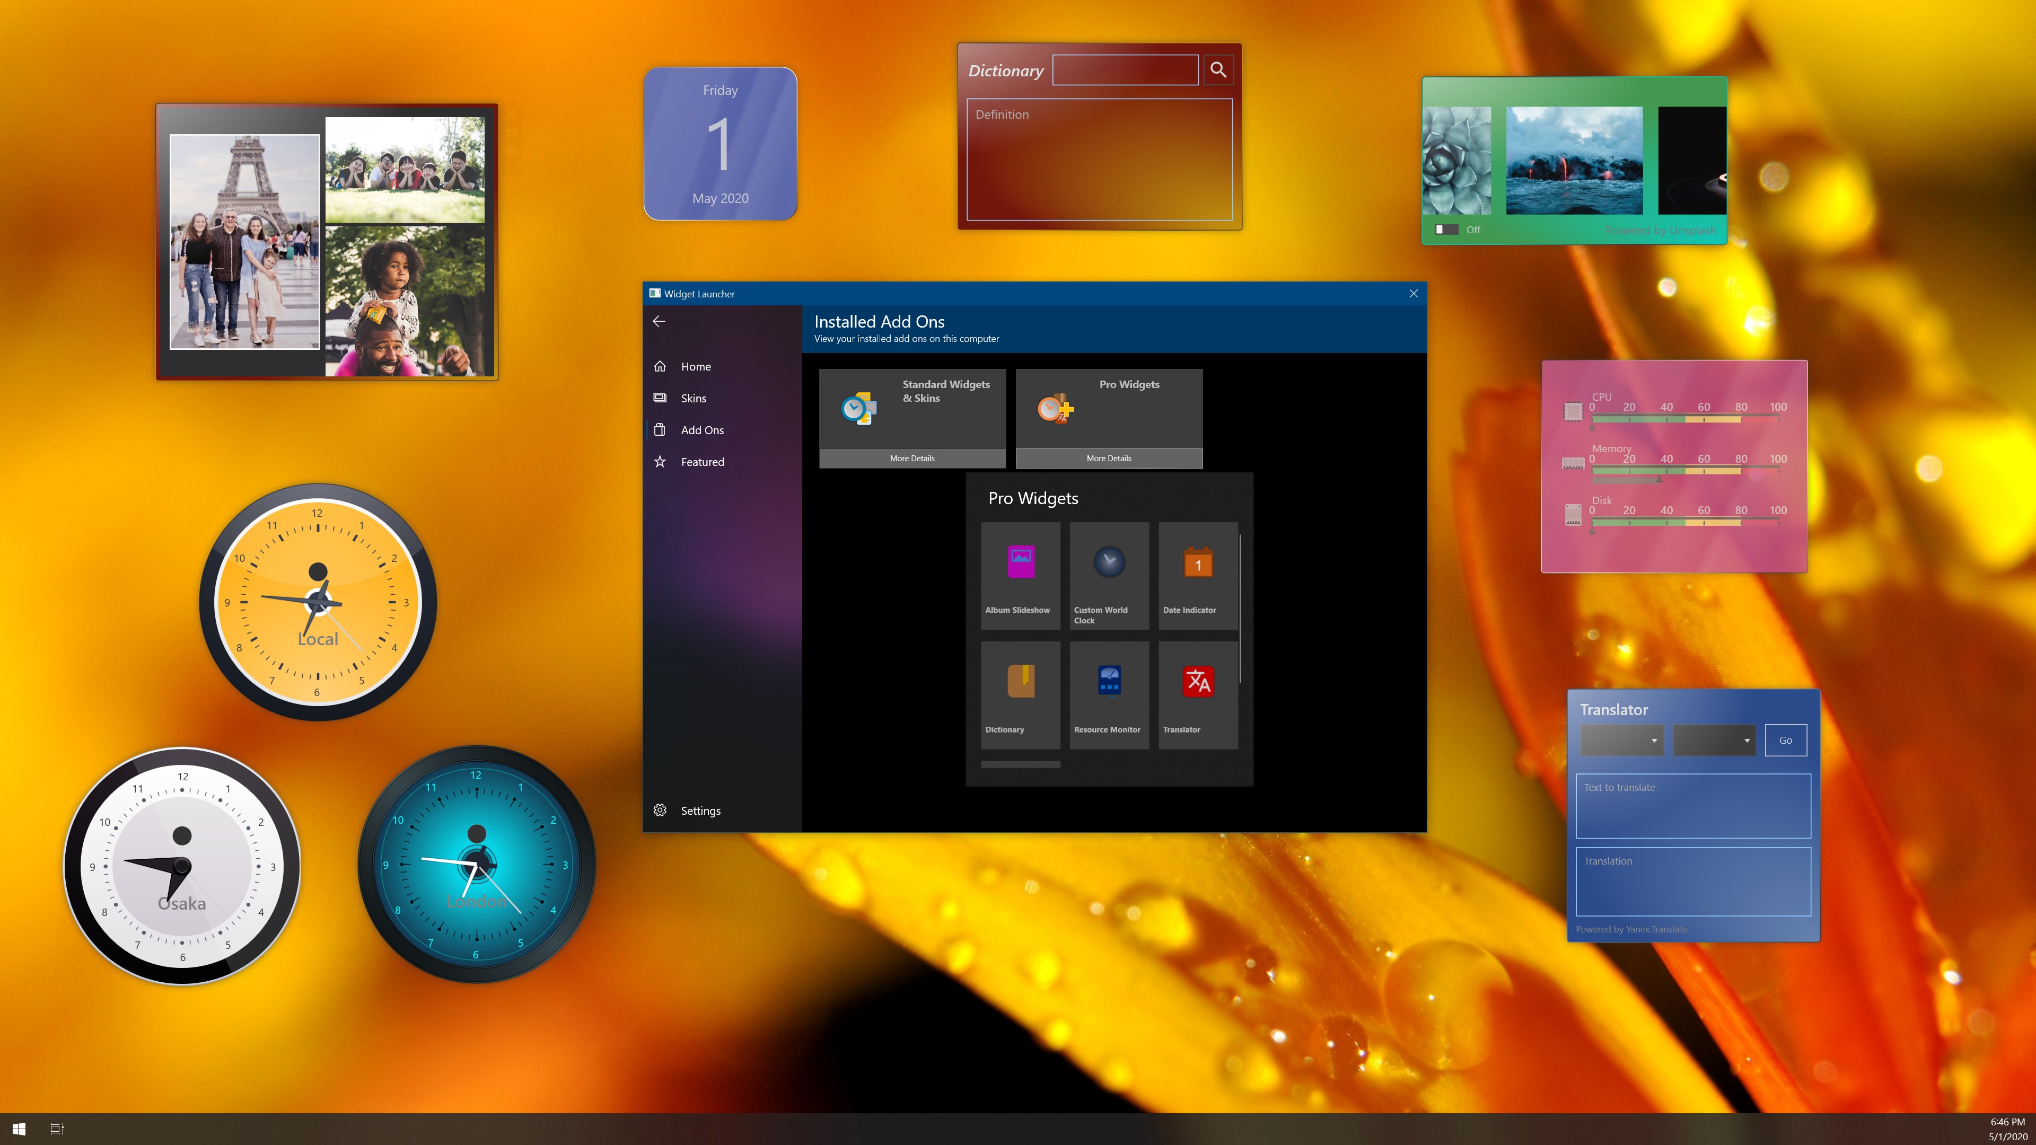Open the Custom World Clock widget
Screen dimensions: 2036x1145
point(1109,562)
